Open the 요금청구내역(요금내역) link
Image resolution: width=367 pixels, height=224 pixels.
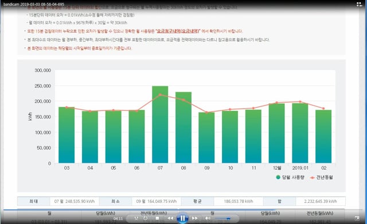[x=178, y=31]
